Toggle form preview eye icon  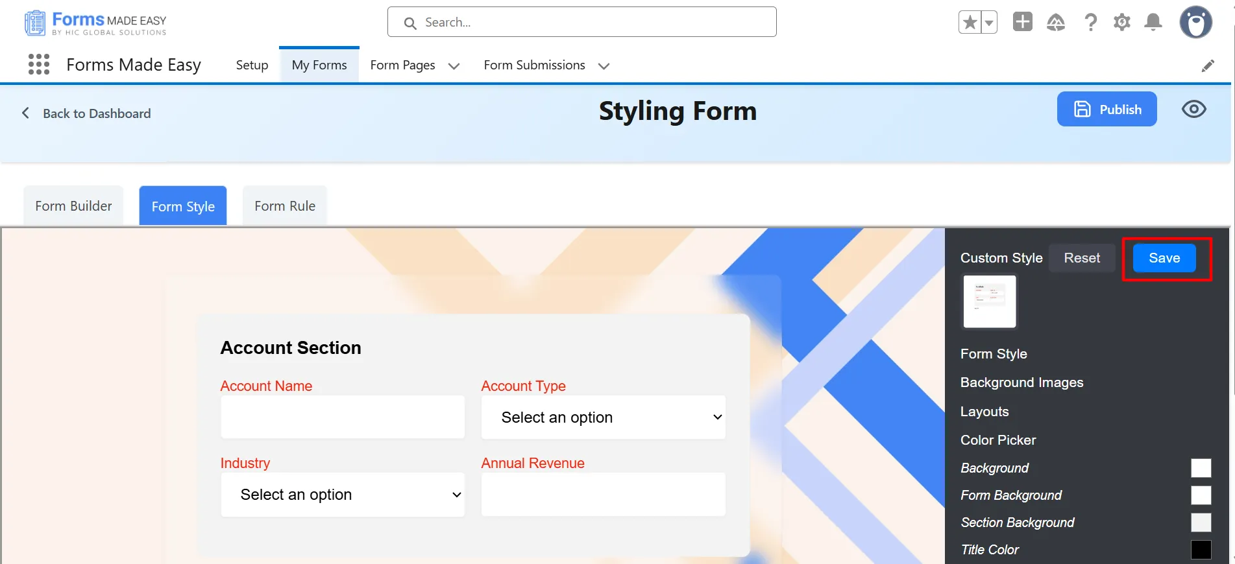tap(1193, 109)
